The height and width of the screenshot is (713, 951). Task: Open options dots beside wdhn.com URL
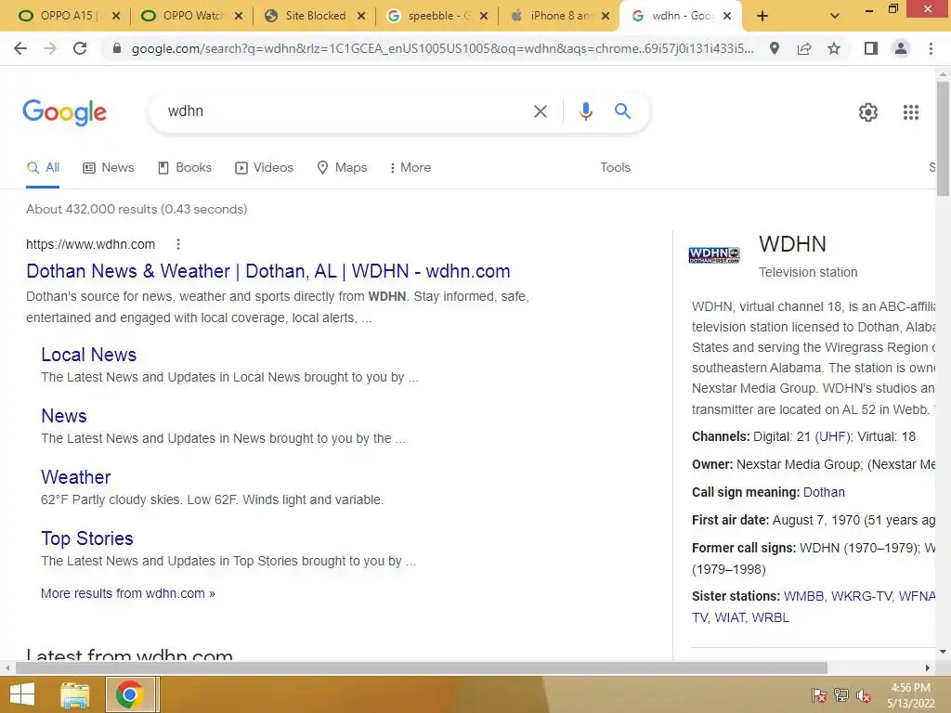[177, 244]
